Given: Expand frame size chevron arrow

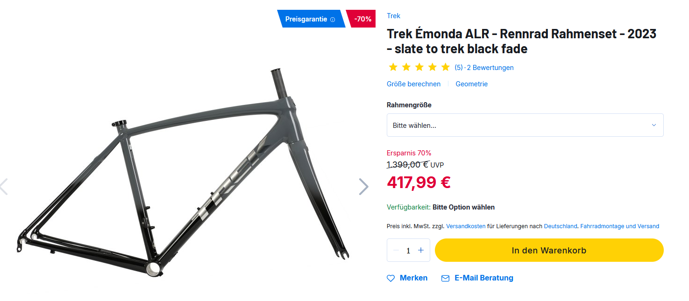Looking at the screenshot, I should [653, 125].
